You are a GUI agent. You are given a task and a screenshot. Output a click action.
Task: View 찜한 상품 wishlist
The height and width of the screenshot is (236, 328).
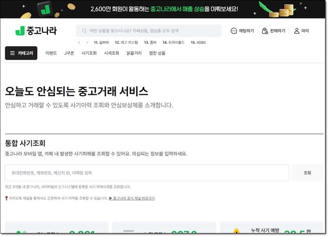[157, 53]
